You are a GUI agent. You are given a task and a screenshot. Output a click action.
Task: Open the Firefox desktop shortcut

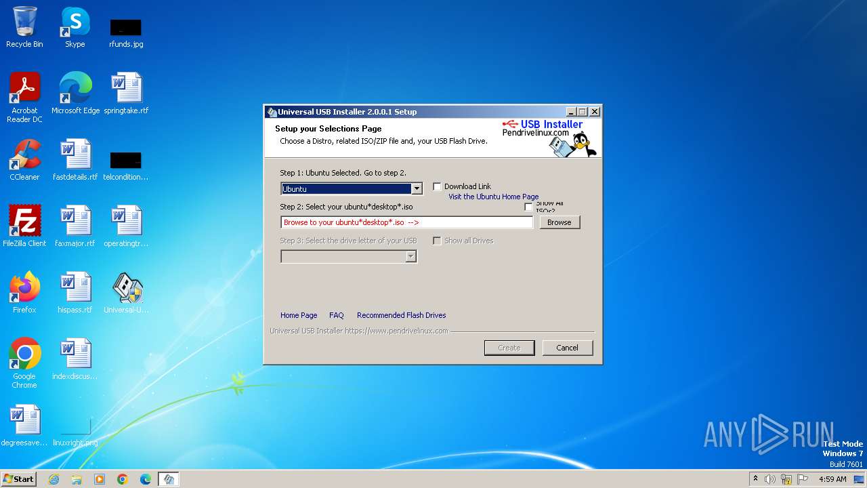coord(24,293)
